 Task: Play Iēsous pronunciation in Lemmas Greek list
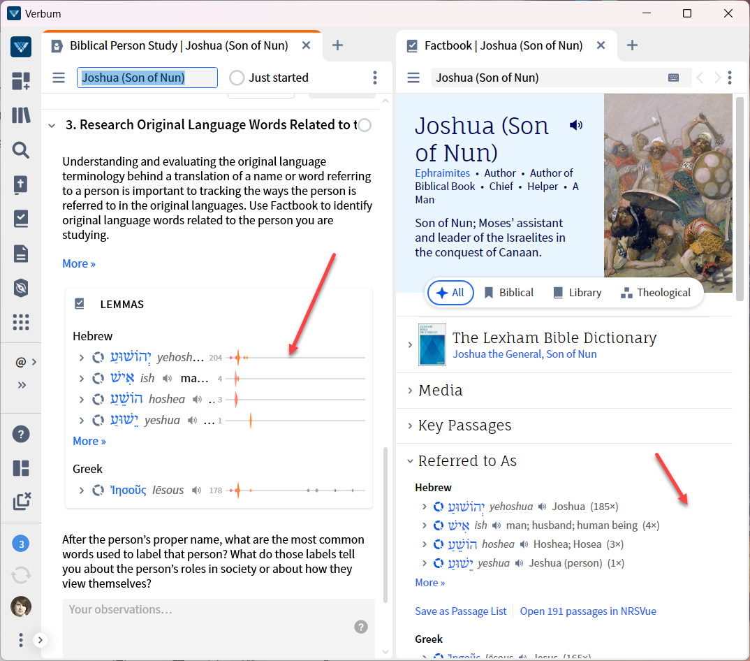pos(196,490)
